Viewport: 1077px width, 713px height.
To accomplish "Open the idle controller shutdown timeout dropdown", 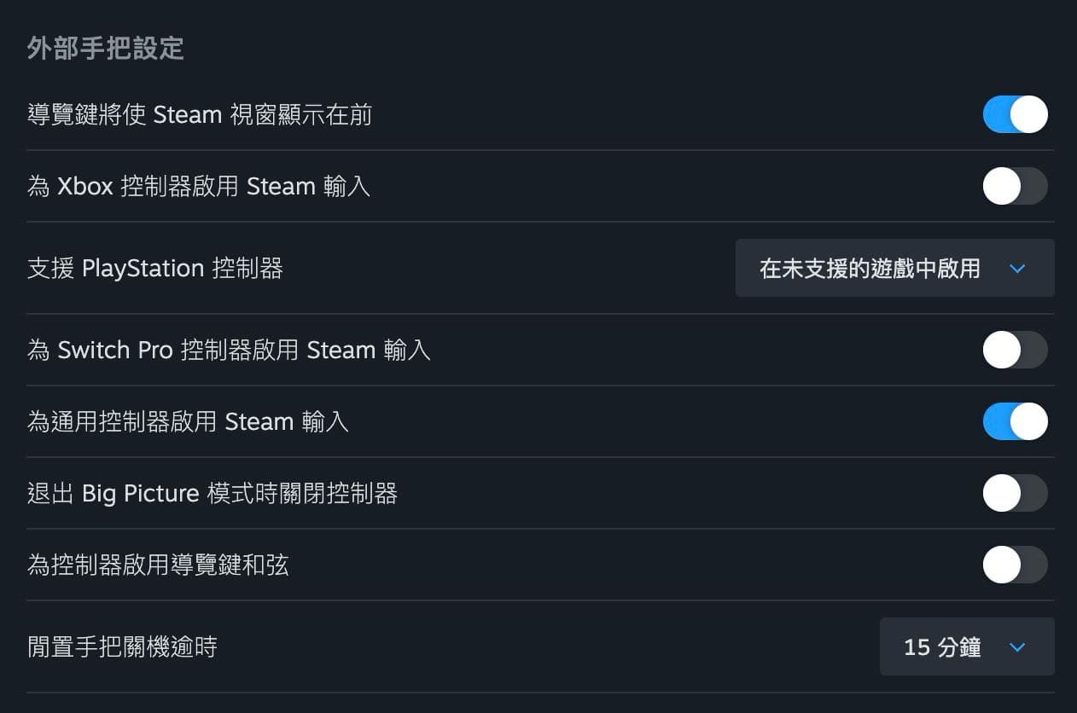I will 967,646.
